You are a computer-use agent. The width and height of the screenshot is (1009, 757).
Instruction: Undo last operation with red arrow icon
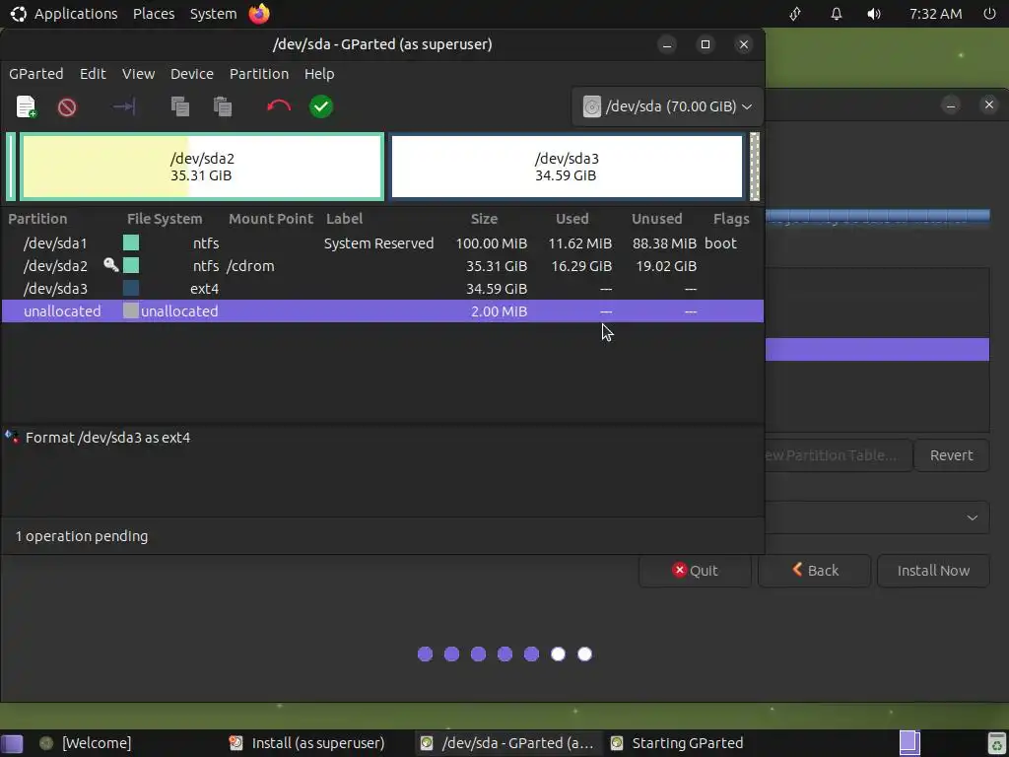pos(279,106)
